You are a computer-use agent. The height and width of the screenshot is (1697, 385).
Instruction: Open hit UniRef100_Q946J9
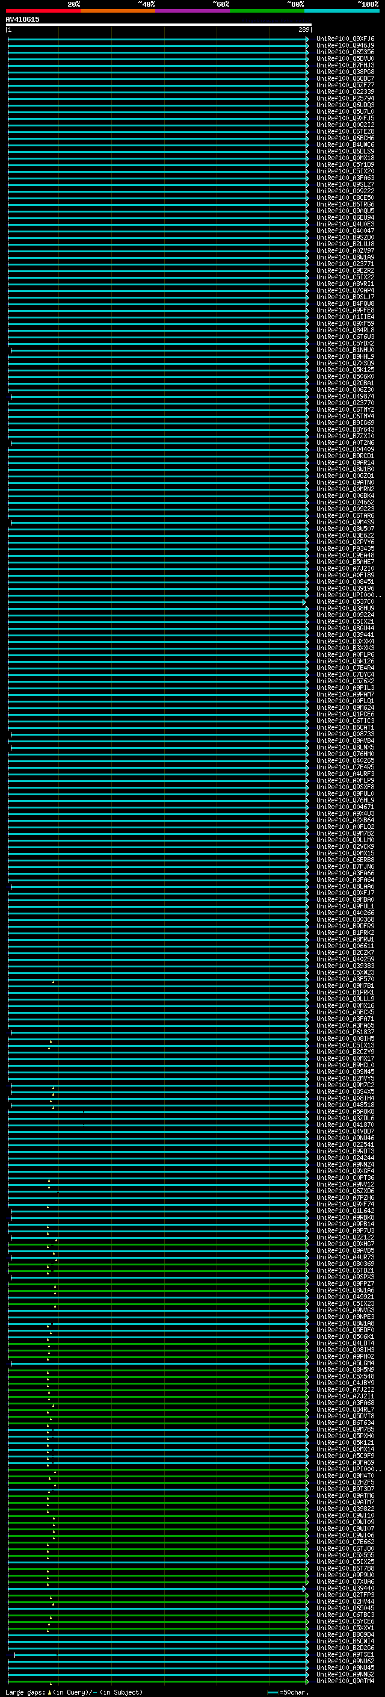coord(345,46)
